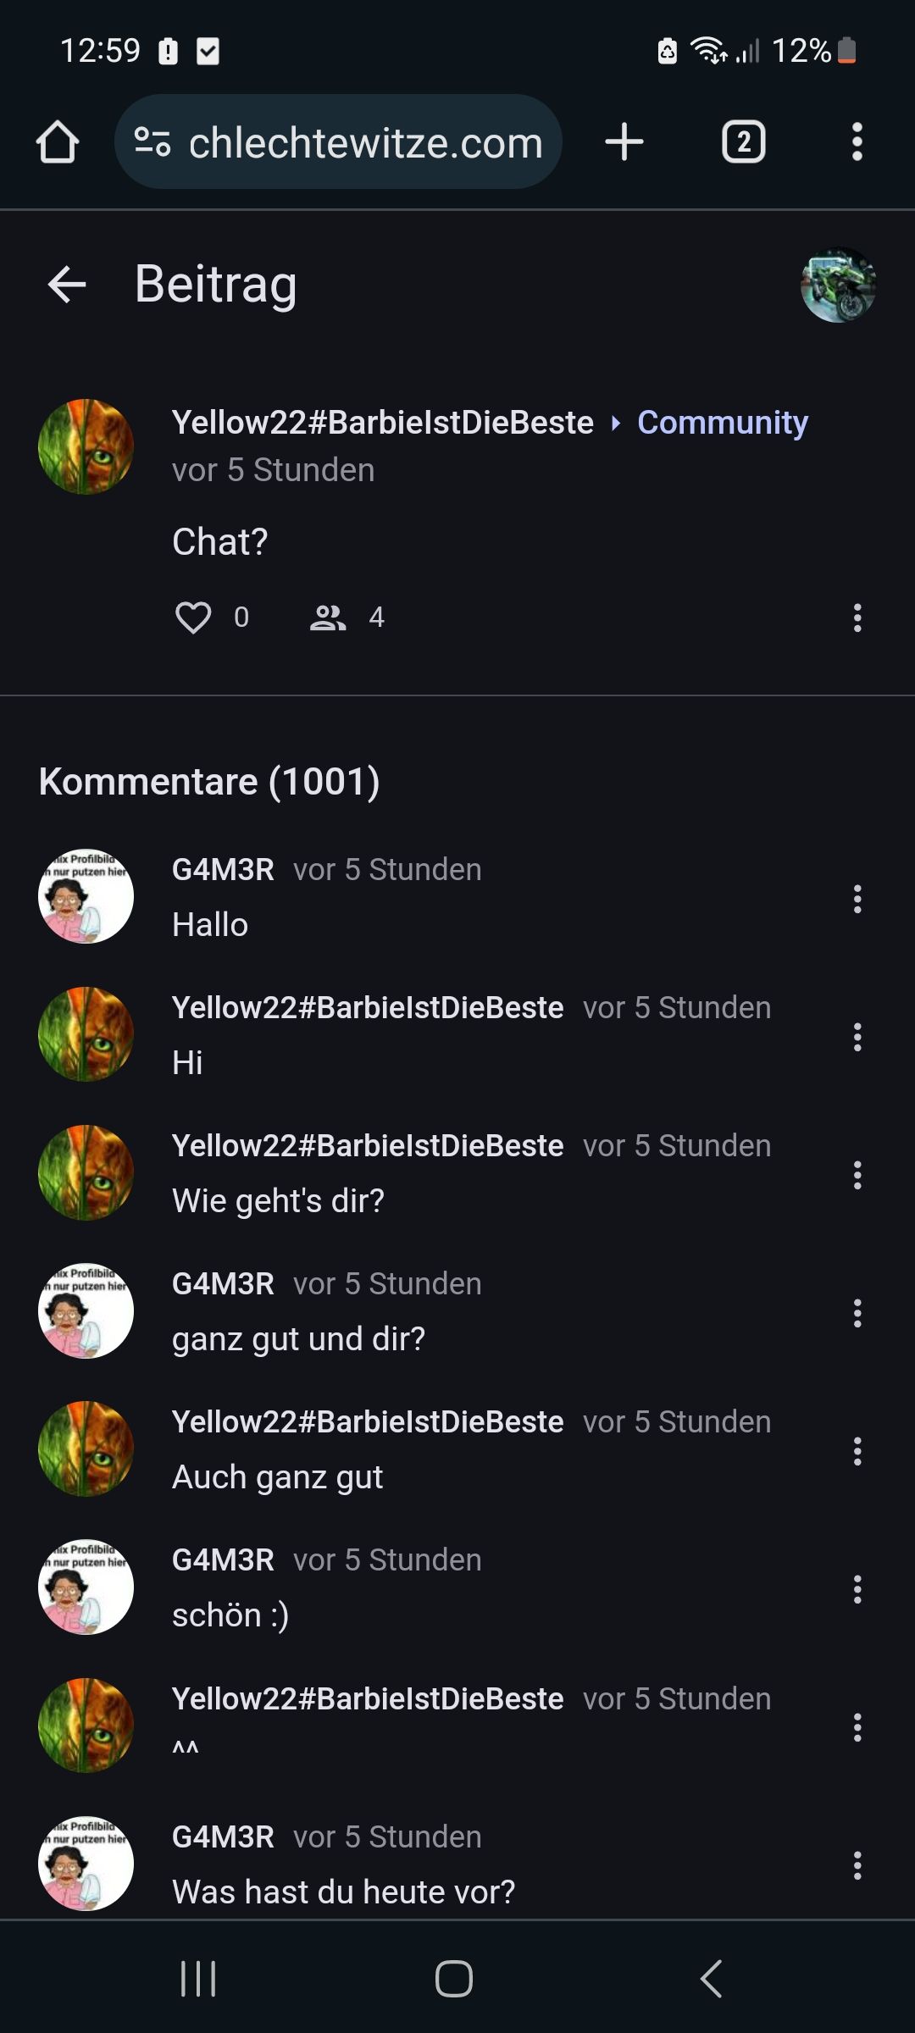Open the browser three-dot menu

coord(857,141)
